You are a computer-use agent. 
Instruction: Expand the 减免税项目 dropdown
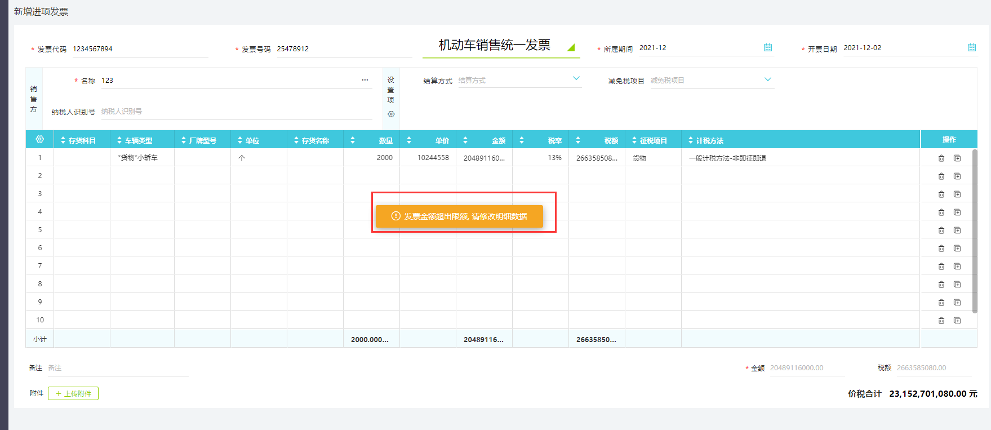coord(767,79)
